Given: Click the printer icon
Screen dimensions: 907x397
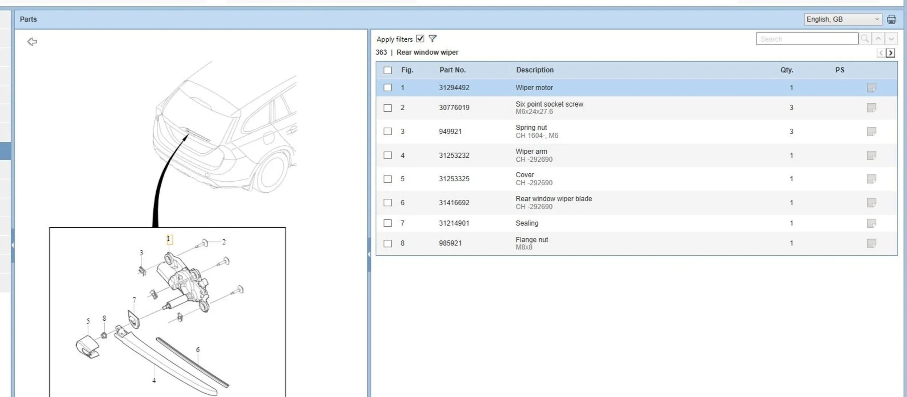Looking at the screenshot, I should (891, 19).
